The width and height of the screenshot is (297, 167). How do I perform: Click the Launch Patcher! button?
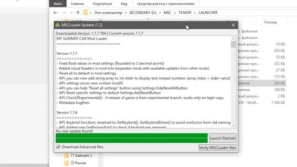coord(223,138)
